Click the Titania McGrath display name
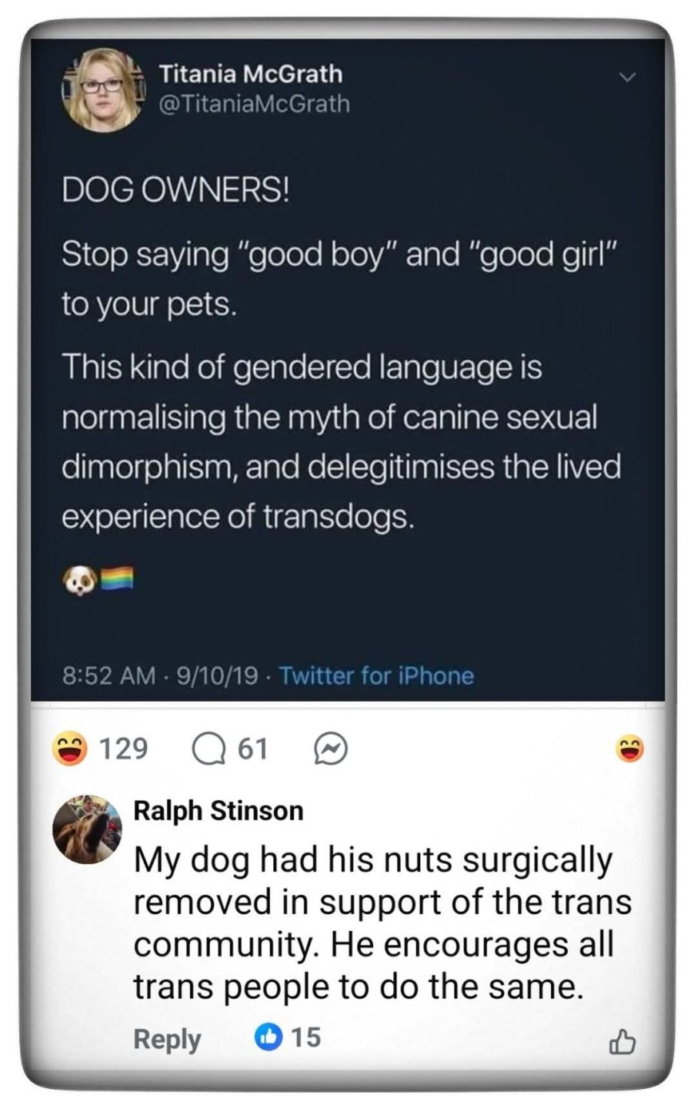694x1109 pixels. point(251,74)
